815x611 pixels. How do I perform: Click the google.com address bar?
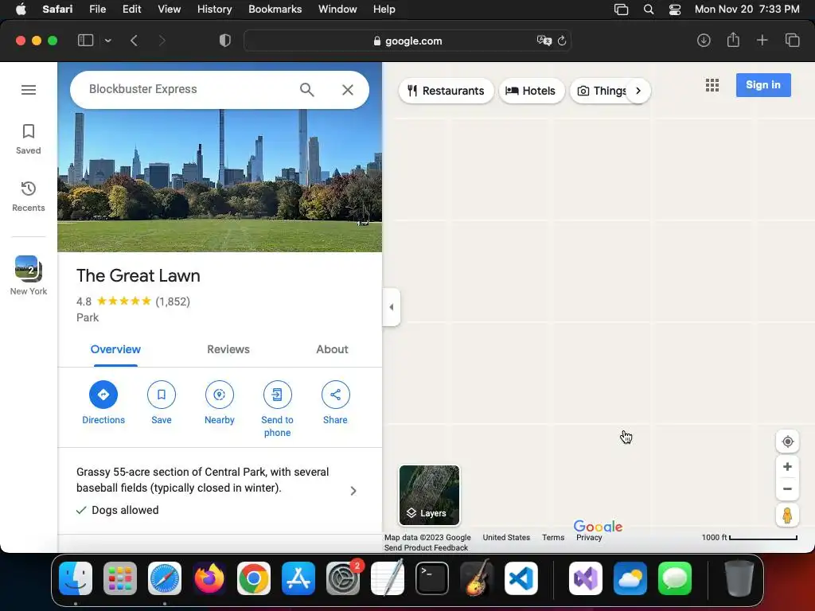click(x=407, y=41)
